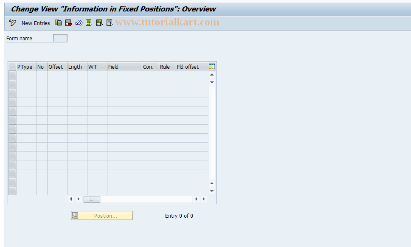The height and width of the screenshot is (247, 411).
Task: Click the Entry 0 of 0 text
Action: 179,216
